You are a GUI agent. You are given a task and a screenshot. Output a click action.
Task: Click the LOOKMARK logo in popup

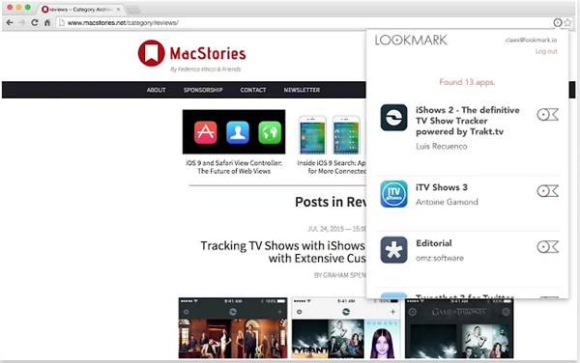[411, 40]
